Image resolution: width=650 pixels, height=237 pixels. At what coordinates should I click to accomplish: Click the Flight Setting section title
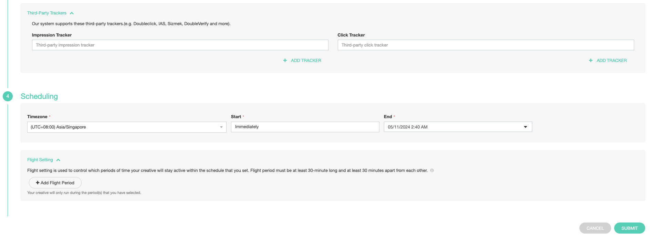(40, 160)
